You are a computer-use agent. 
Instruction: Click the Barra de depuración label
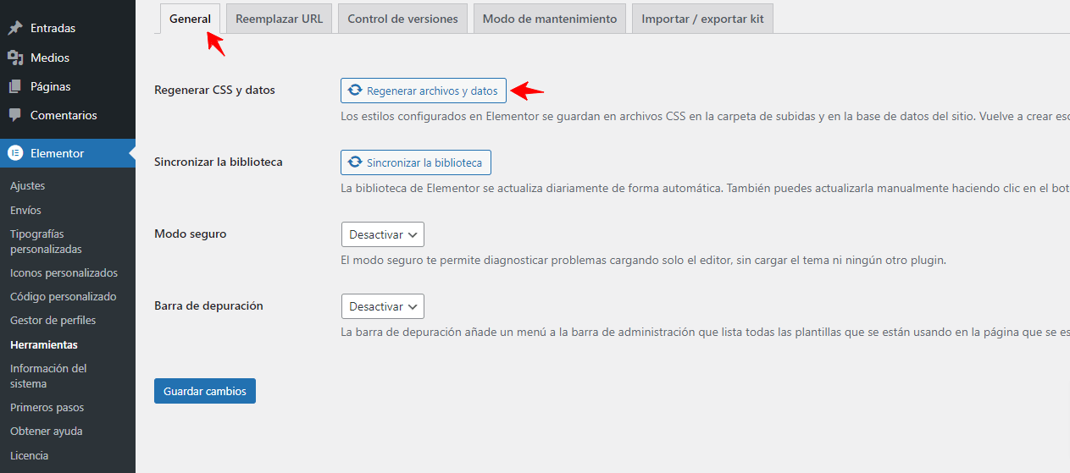click(x=208, y=305)
